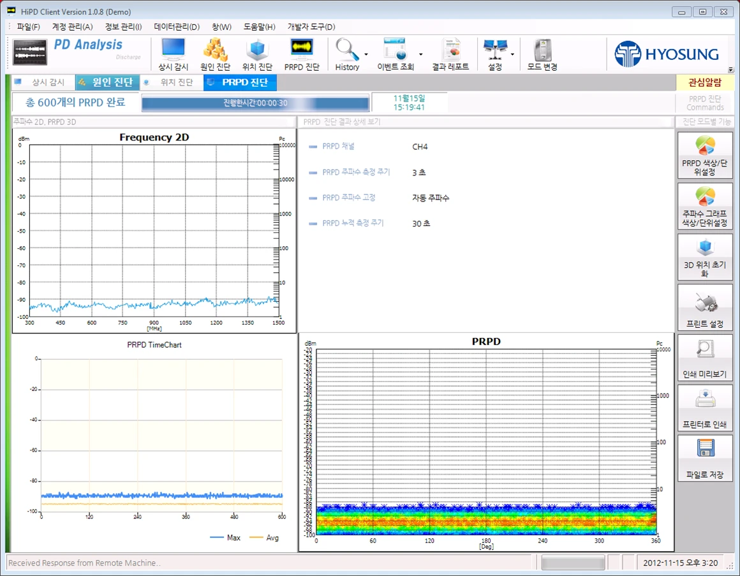
Task: Click the 진행한시간 progress bar
Action: coord(255,103)
